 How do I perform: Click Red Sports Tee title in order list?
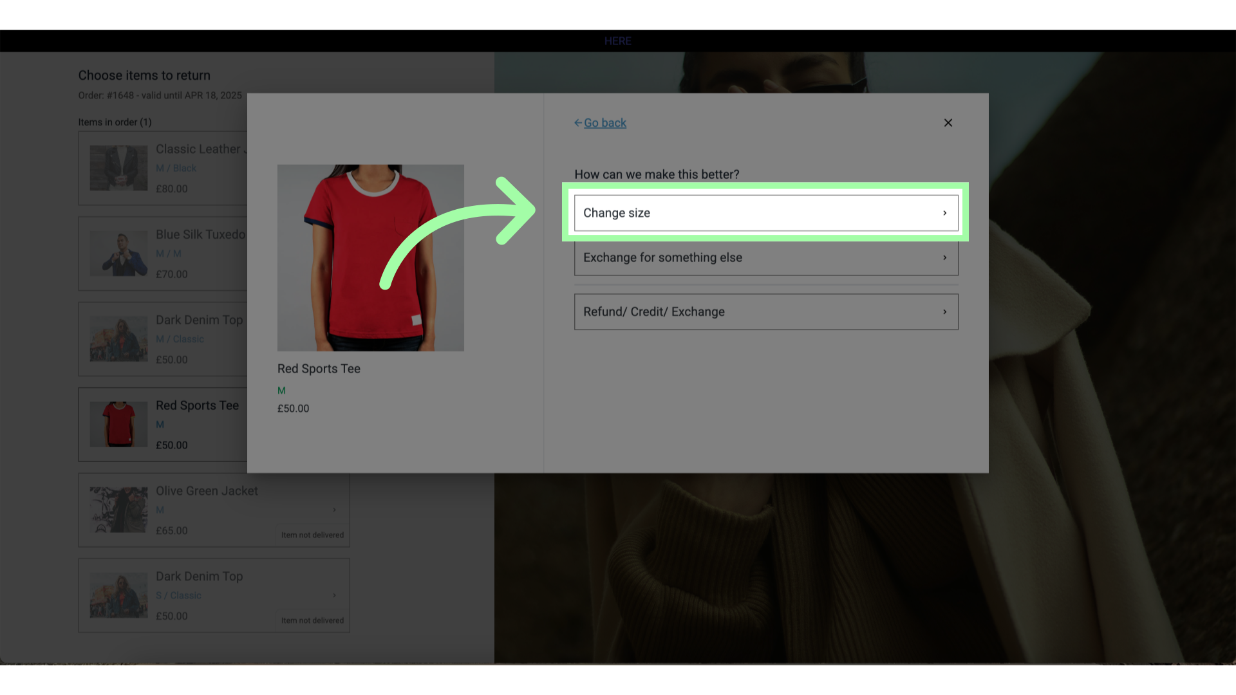pyautogui.click(x=197, y=405)
